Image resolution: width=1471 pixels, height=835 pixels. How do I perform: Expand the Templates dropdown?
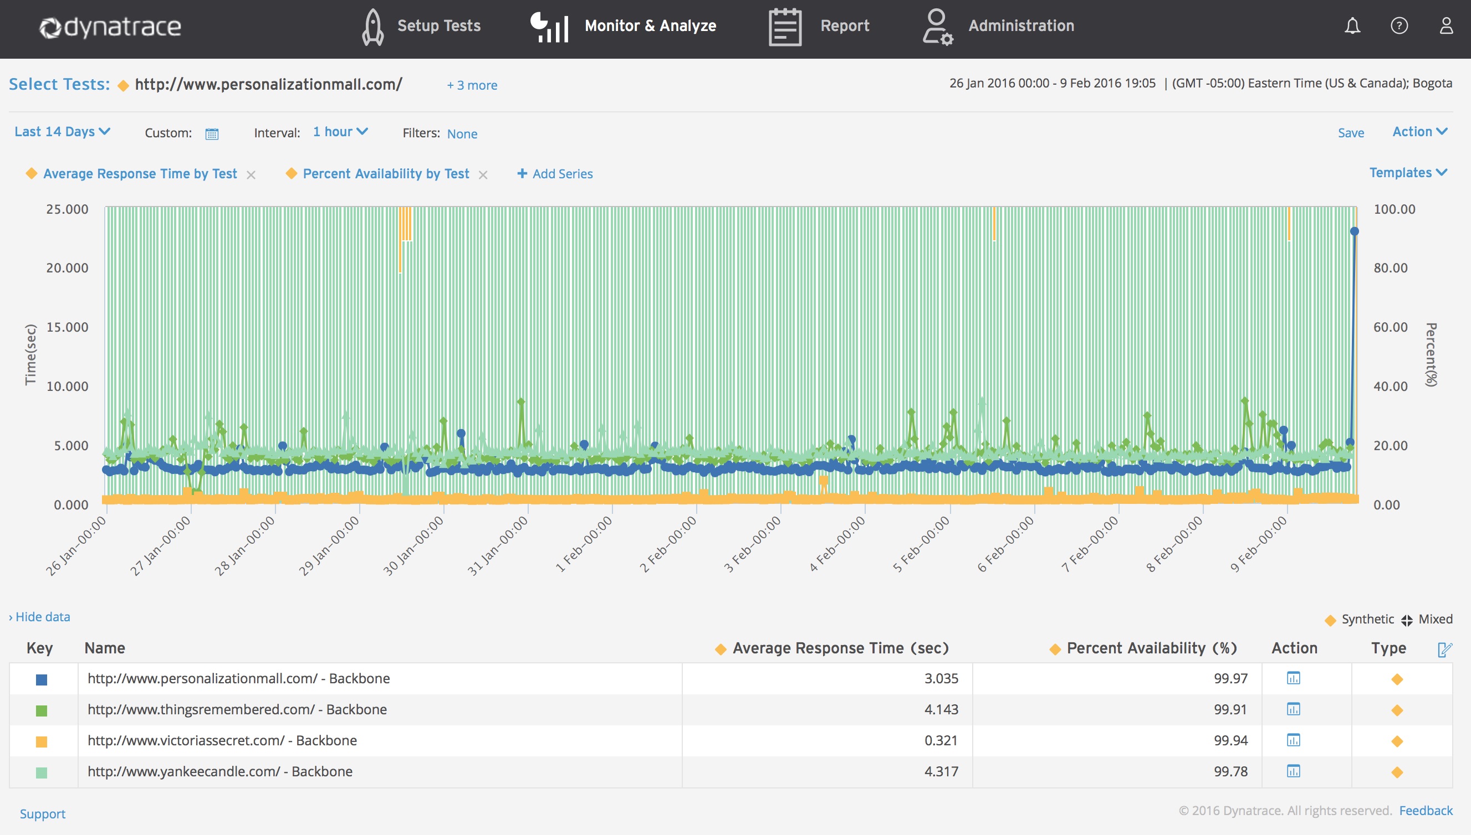1408,173
